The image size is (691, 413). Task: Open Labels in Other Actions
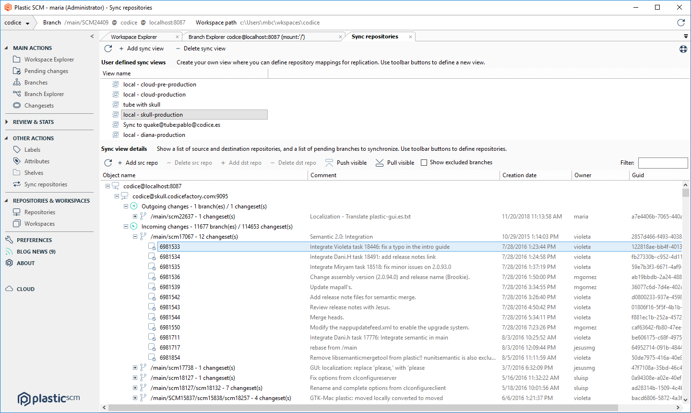point(27,150)
